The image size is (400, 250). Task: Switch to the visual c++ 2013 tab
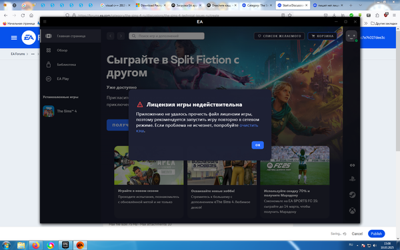[x=115, y=5]
